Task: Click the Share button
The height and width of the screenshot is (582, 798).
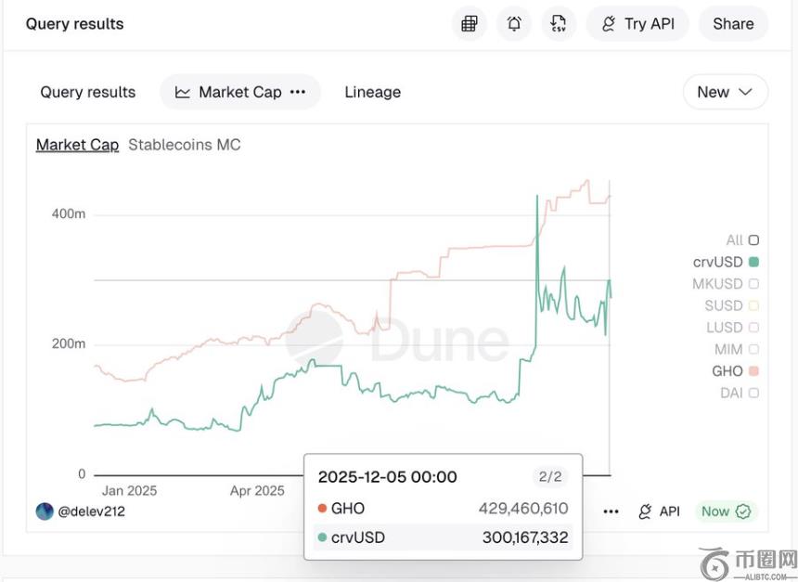Action: pos(733,24)
